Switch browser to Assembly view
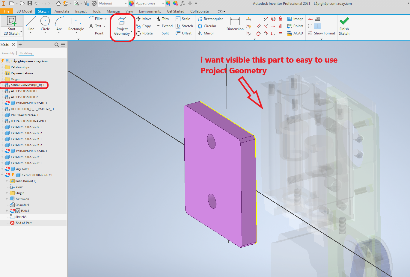The image size is (410, 277). 8,53
